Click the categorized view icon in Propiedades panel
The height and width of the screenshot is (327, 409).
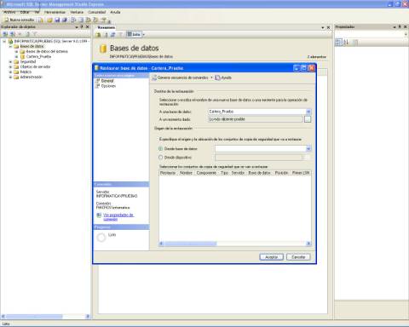click(338, 43)
